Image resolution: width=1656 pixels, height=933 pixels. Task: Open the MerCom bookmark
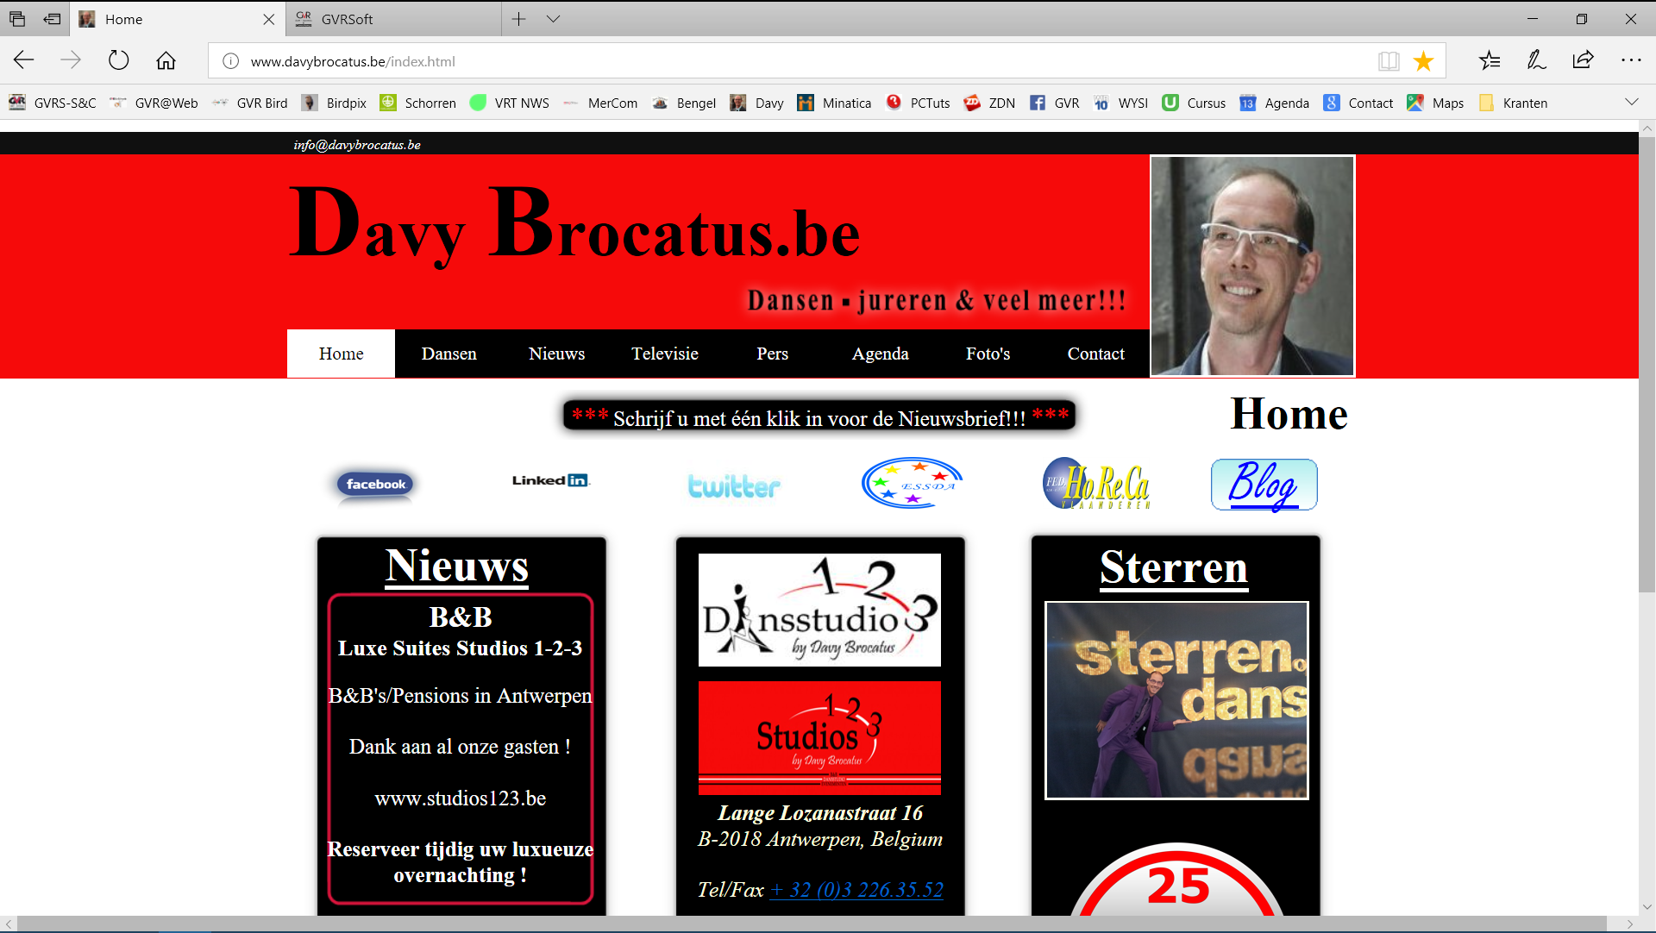coord(599,103)
